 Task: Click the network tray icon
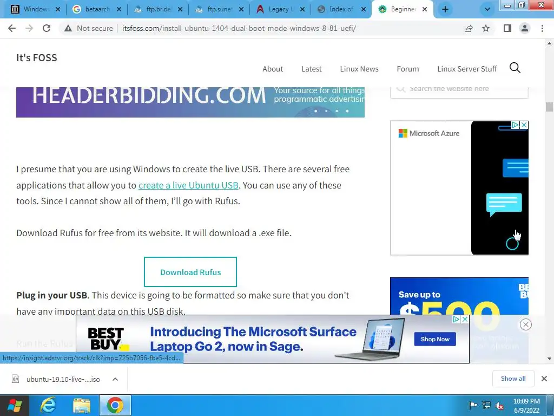pos(486,406)
